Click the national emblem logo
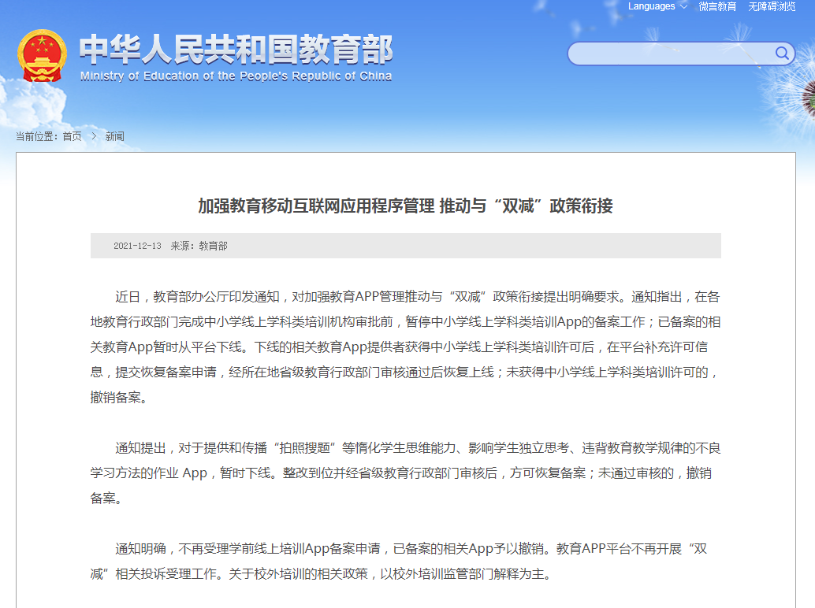The image size is (815, 608). [x=42, y=56]
